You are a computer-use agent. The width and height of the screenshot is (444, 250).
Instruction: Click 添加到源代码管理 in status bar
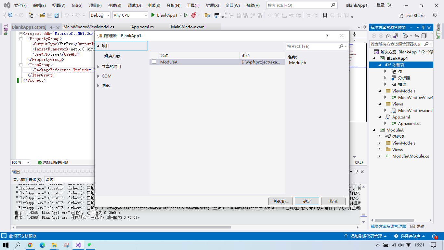(366, 236)
